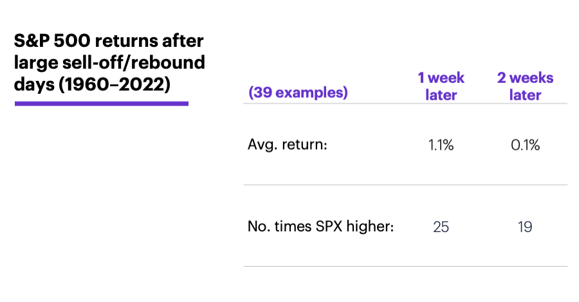Click the 1.1% average return value
The width and height of the screenshot is (579, 302).
(441, 145)
